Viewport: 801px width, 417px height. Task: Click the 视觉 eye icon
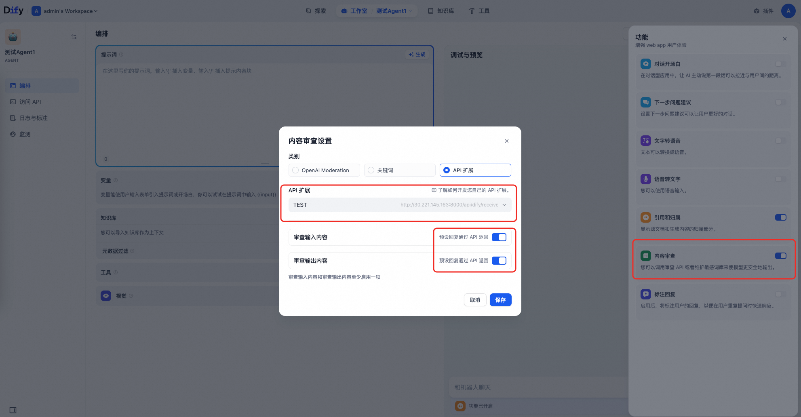(x=106, y=296)
